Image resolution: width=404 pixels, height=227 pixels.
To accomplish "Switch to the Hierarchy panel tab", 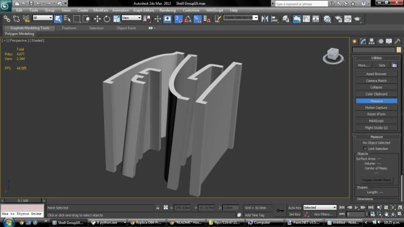I will click(372, 41).
